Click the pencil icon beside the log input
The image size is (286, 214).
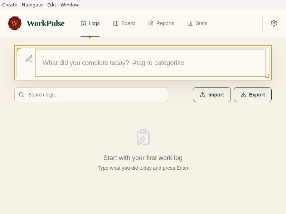29,59
